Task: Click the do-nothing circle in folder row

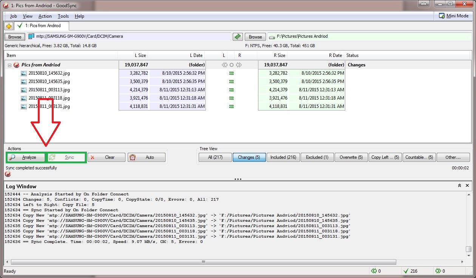Action: pos(232,65)
